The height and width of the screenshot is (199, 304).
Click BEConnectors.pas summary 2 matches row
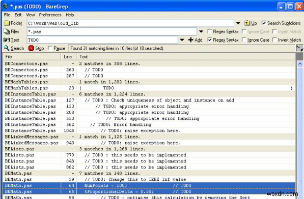click(149, 63)
